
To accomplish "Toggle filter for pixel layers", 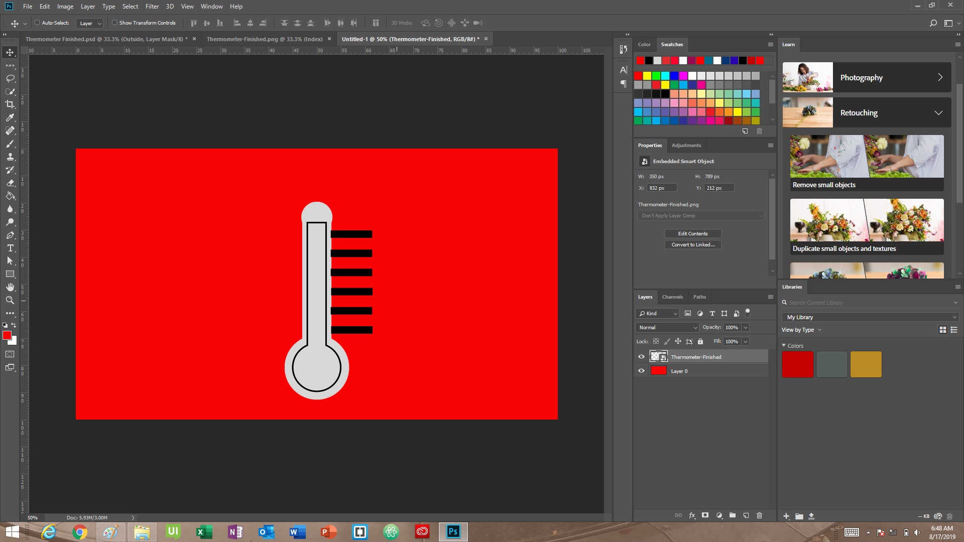I will [x=688, y=313].
